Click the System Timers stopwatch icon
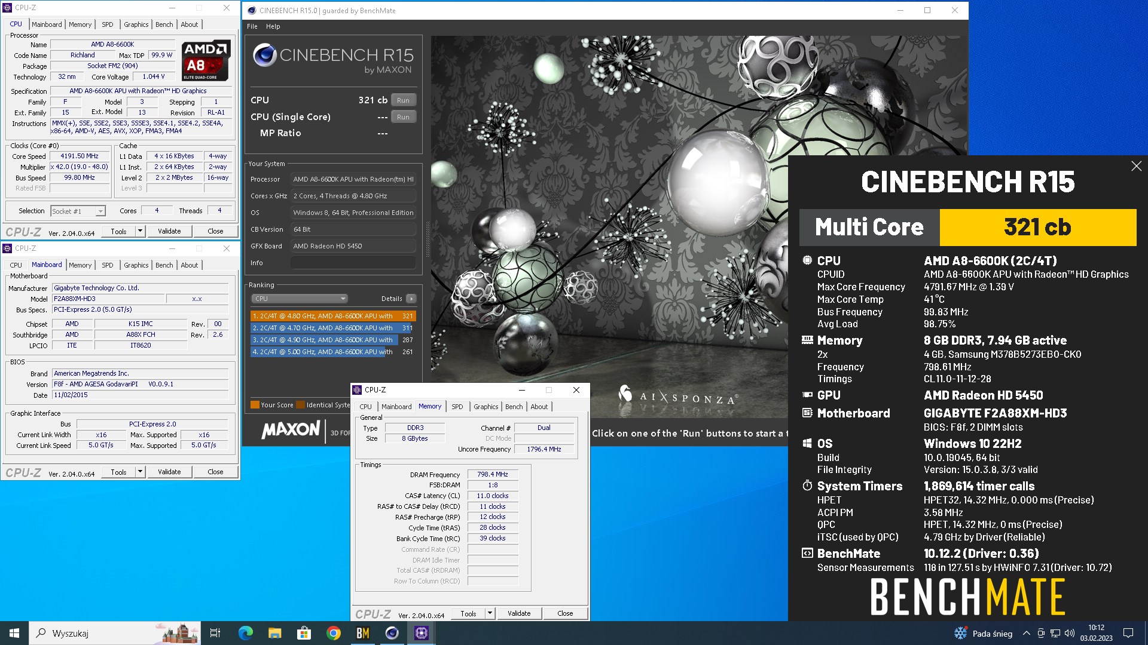Image resolution: width=1148 pixels, height=645 pixels. 807,486
